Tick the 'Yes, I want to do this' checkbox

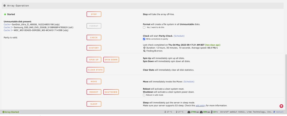(144, 27)
